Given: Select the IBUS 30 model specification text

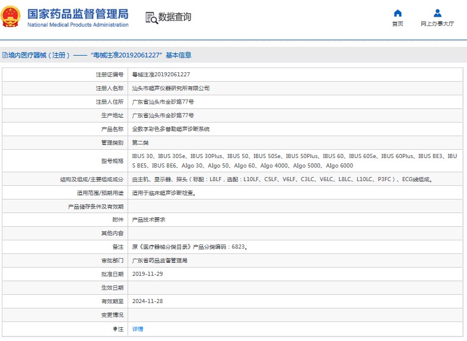Looking at the screenshot, I should pyautogui.click(x=294, y=160).
